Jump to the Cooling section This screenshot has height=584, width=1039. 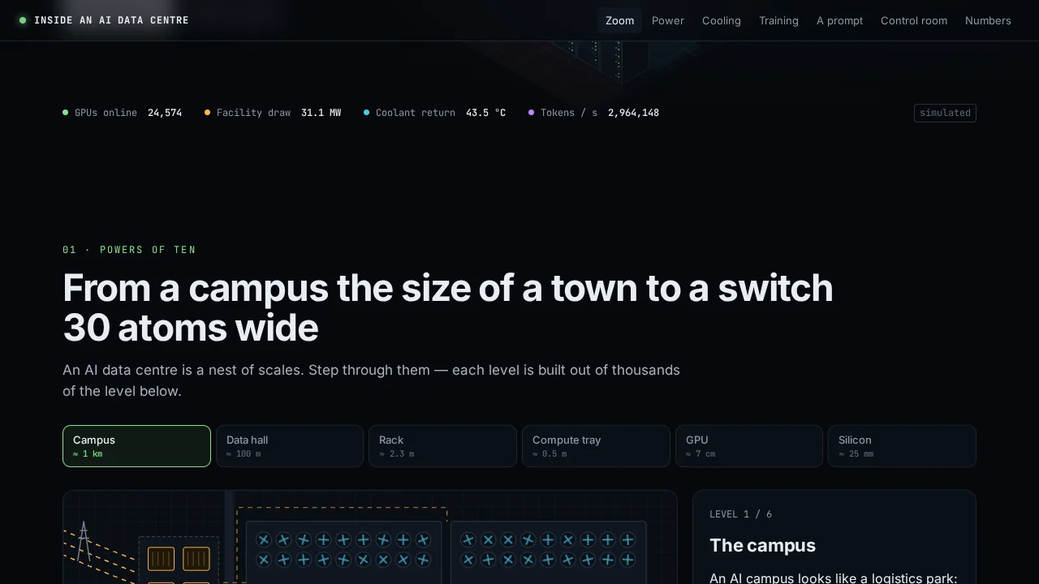[x=722, y=20]
